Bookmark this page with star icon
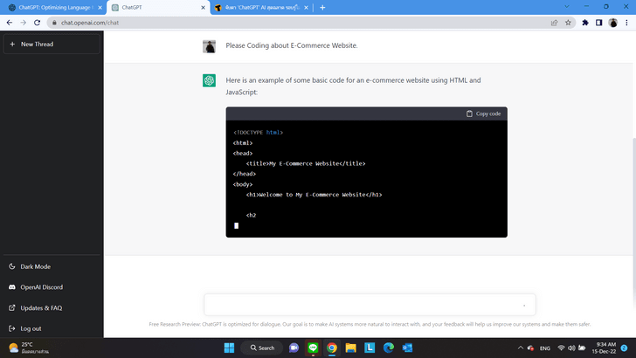This screenshot has height=358, width=636. click(x=568, y=23)
